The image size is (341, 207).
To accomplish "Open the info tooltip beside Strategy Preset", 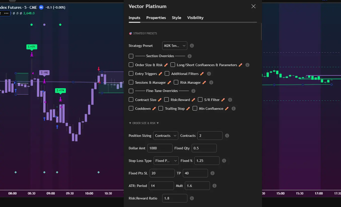I will (192, 45).
